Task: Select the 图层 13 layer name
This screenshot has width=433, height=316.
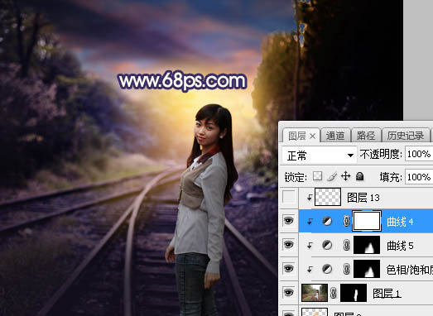Action: coord(363,198)
